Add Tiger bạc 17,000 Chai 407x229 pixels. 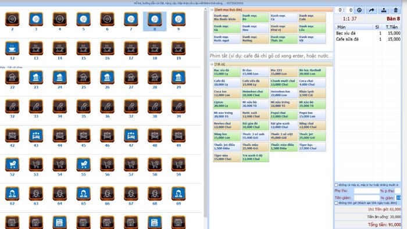click(312, 146)
